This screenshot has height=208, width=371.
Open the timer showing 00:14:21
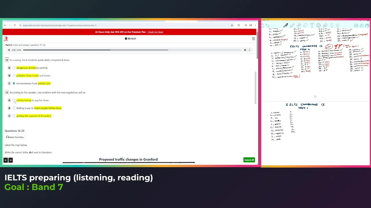[130, 39]
